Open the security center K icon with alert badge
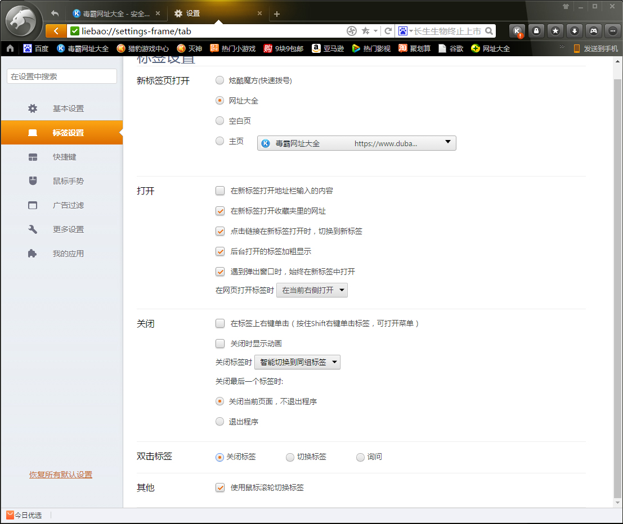 517,31
